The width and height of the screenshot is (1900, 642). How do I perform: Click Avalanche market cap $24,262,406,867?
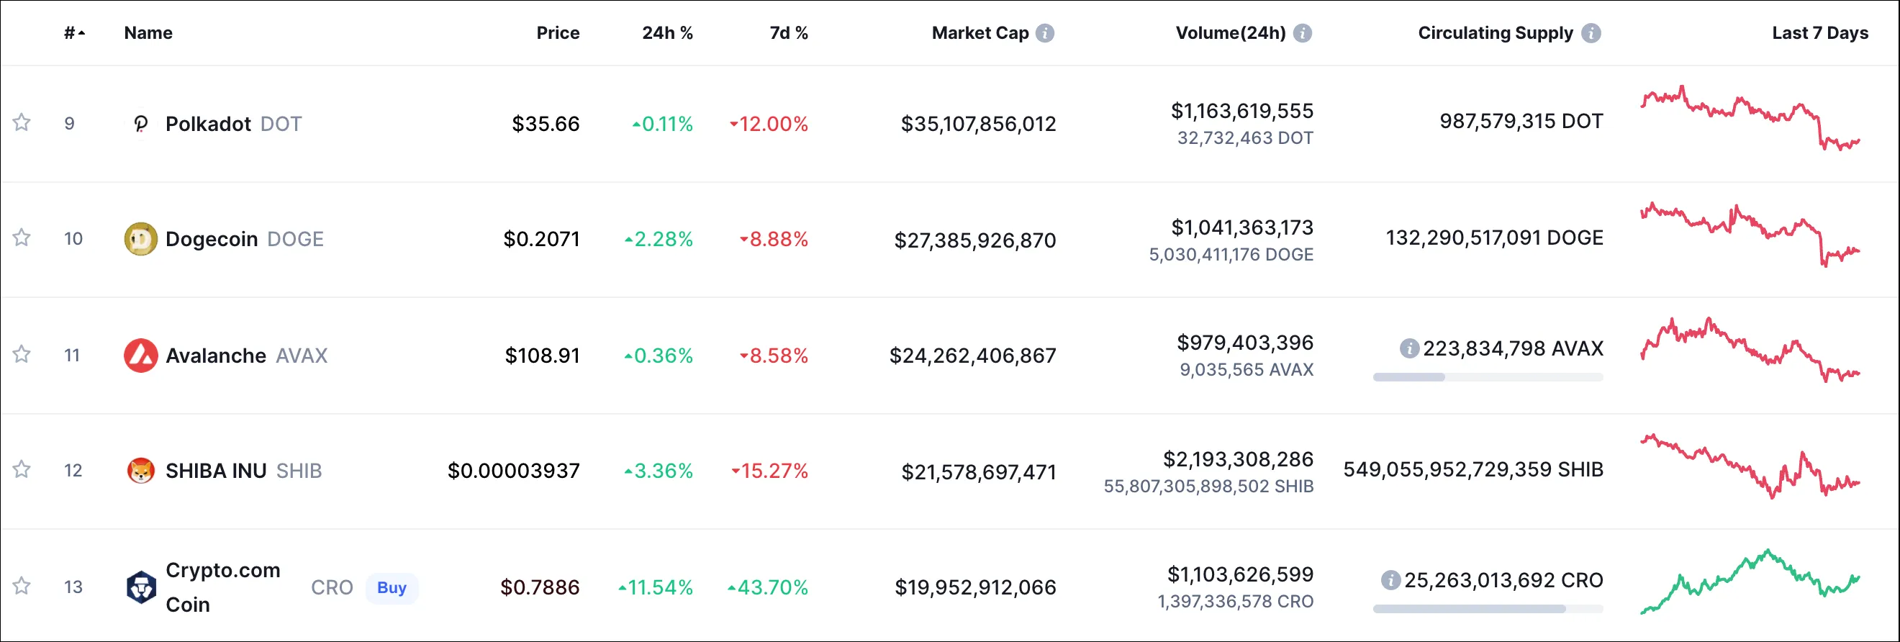973,355
